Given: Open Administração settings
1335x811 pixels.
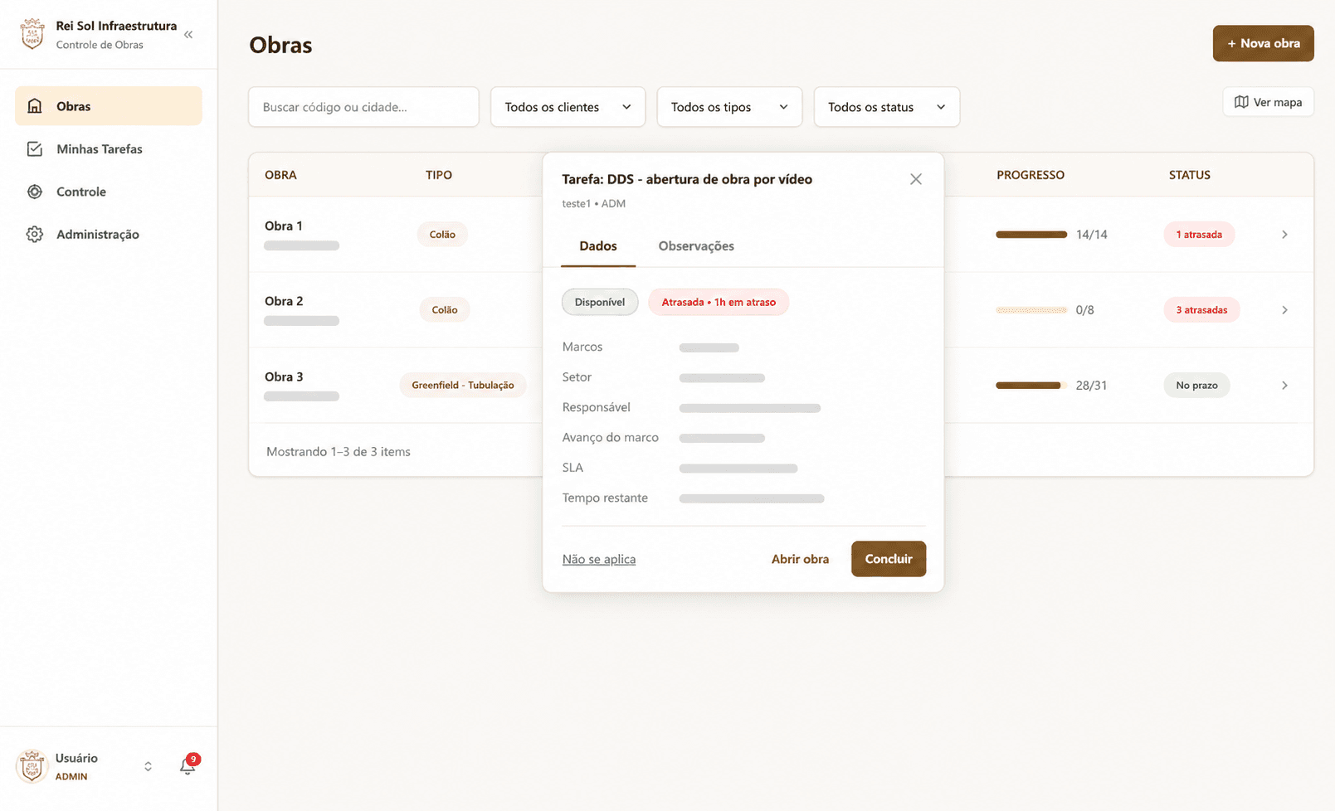Looking at the screenshot, I should coord(109,235).
